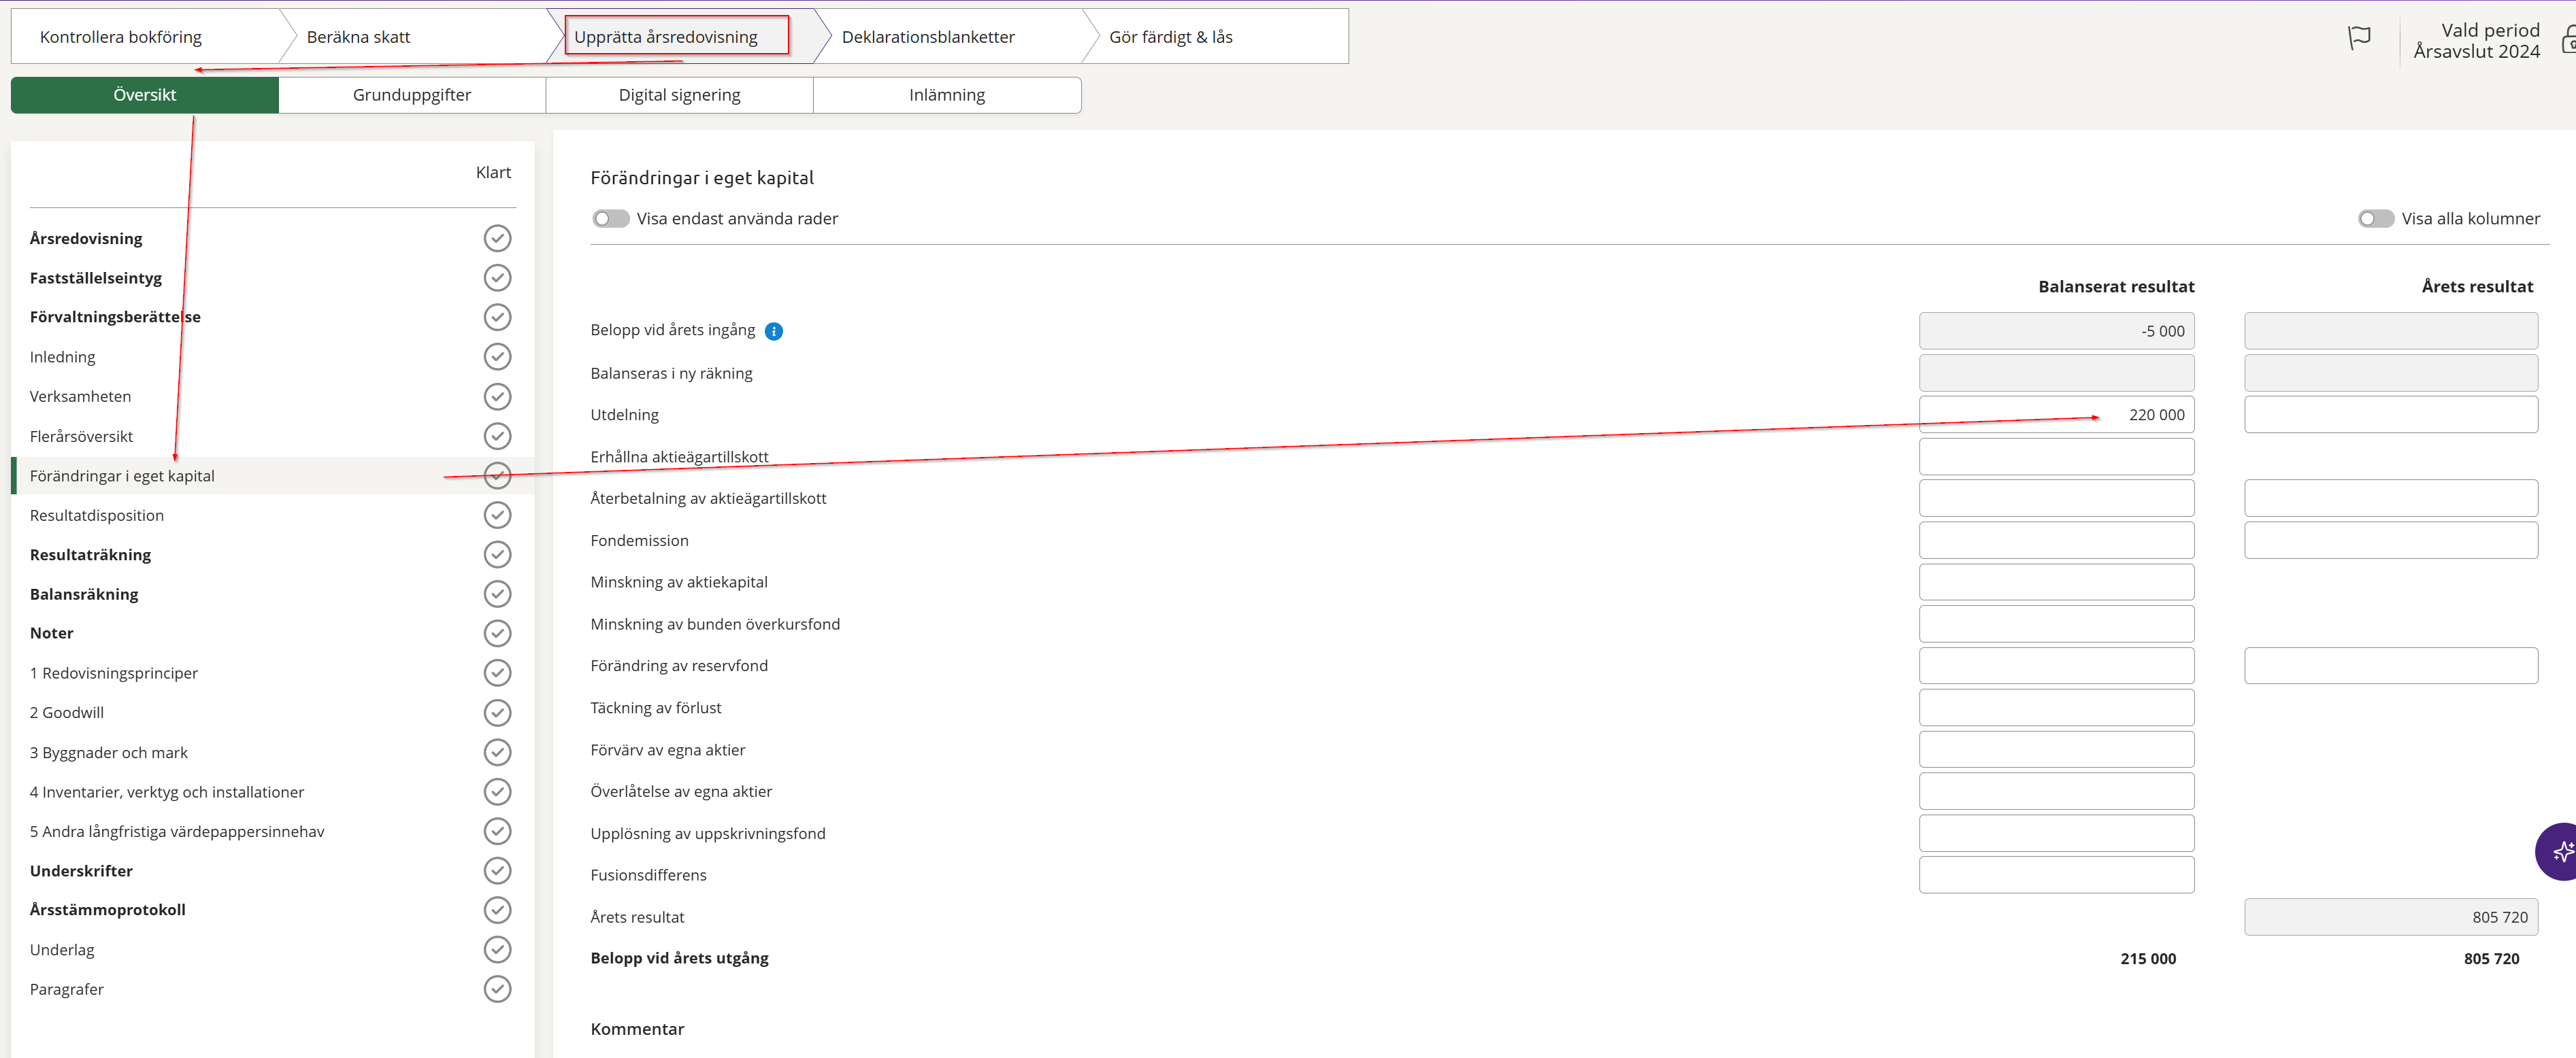Open Fastställelseintyg section
The width and height of the screenshot is (2576, 1058).
point(96,277)
